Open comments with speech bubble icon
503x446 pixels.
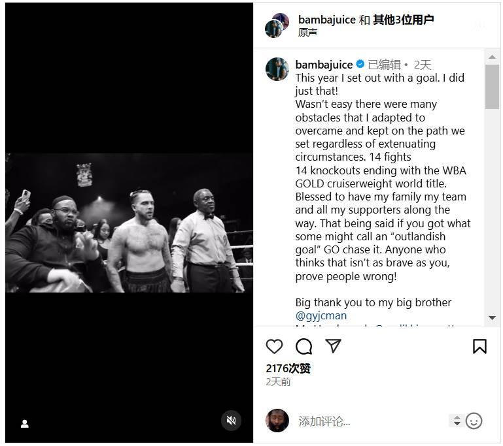(304, 346)
